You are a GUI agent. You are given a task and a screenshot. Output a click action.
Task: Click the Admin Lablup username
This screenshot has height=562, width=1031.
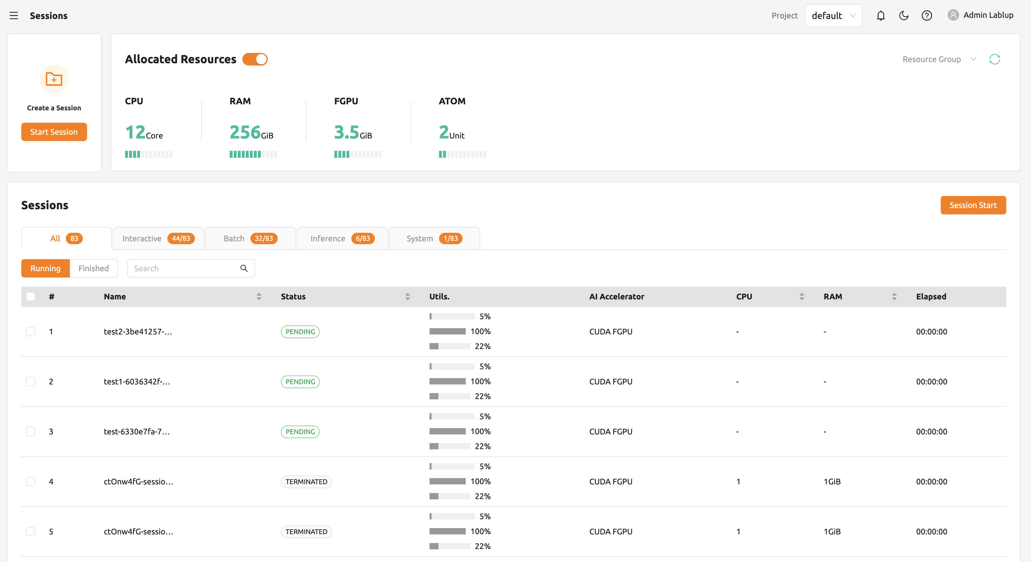pos(988,15)
